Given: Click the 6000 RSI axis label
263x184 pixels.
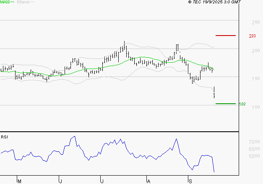Looking at the screenshot, I should (254, 149).
